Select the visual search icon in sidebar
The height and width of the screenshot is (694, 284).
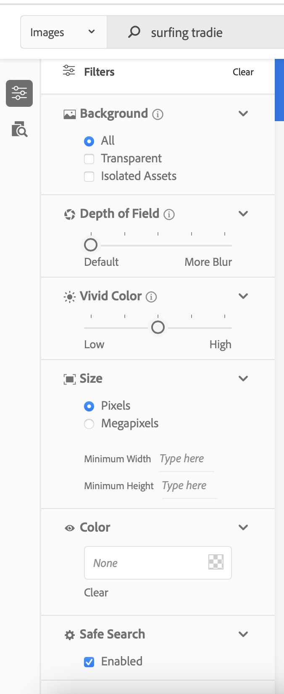click(19, 130)
